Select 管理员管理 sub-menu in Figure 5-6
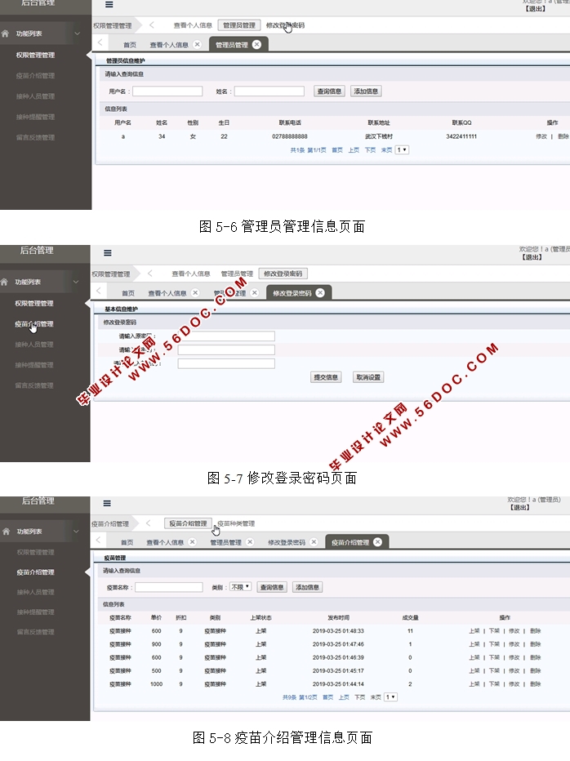 pyautogui.click(x=239, y=25)
